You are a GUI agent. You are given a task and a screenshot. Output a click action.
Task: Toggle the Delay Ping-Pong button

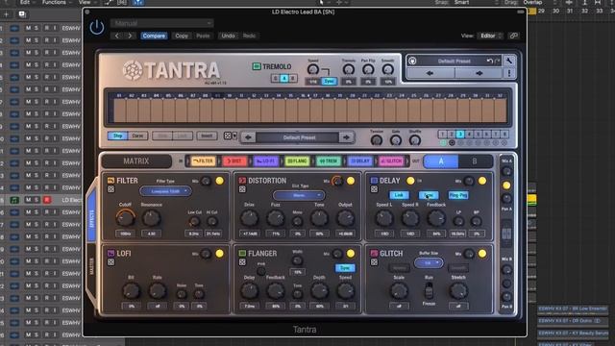coord(458,195)
